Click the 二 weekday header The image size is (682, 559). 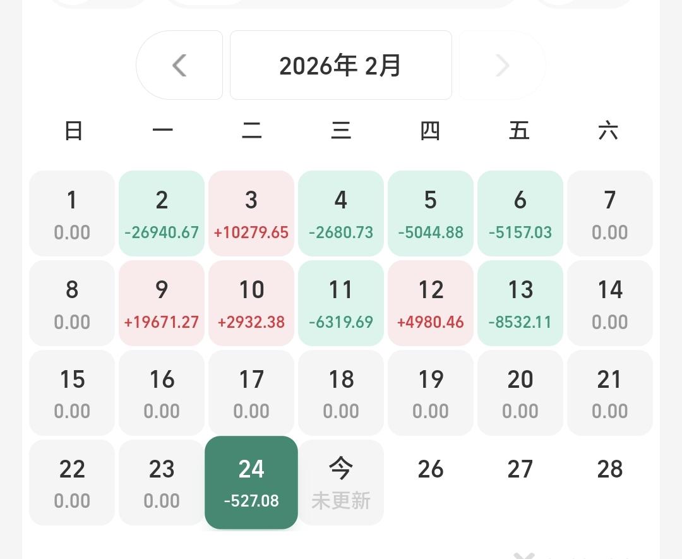pyautogui.click(x=252, y=131)
